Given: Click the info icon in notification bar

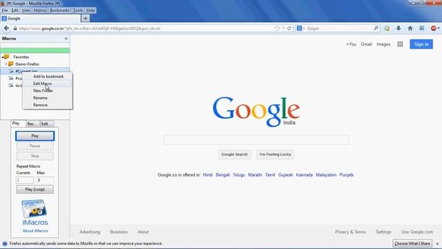Looking at the screenshot, I should pos(5,243).
